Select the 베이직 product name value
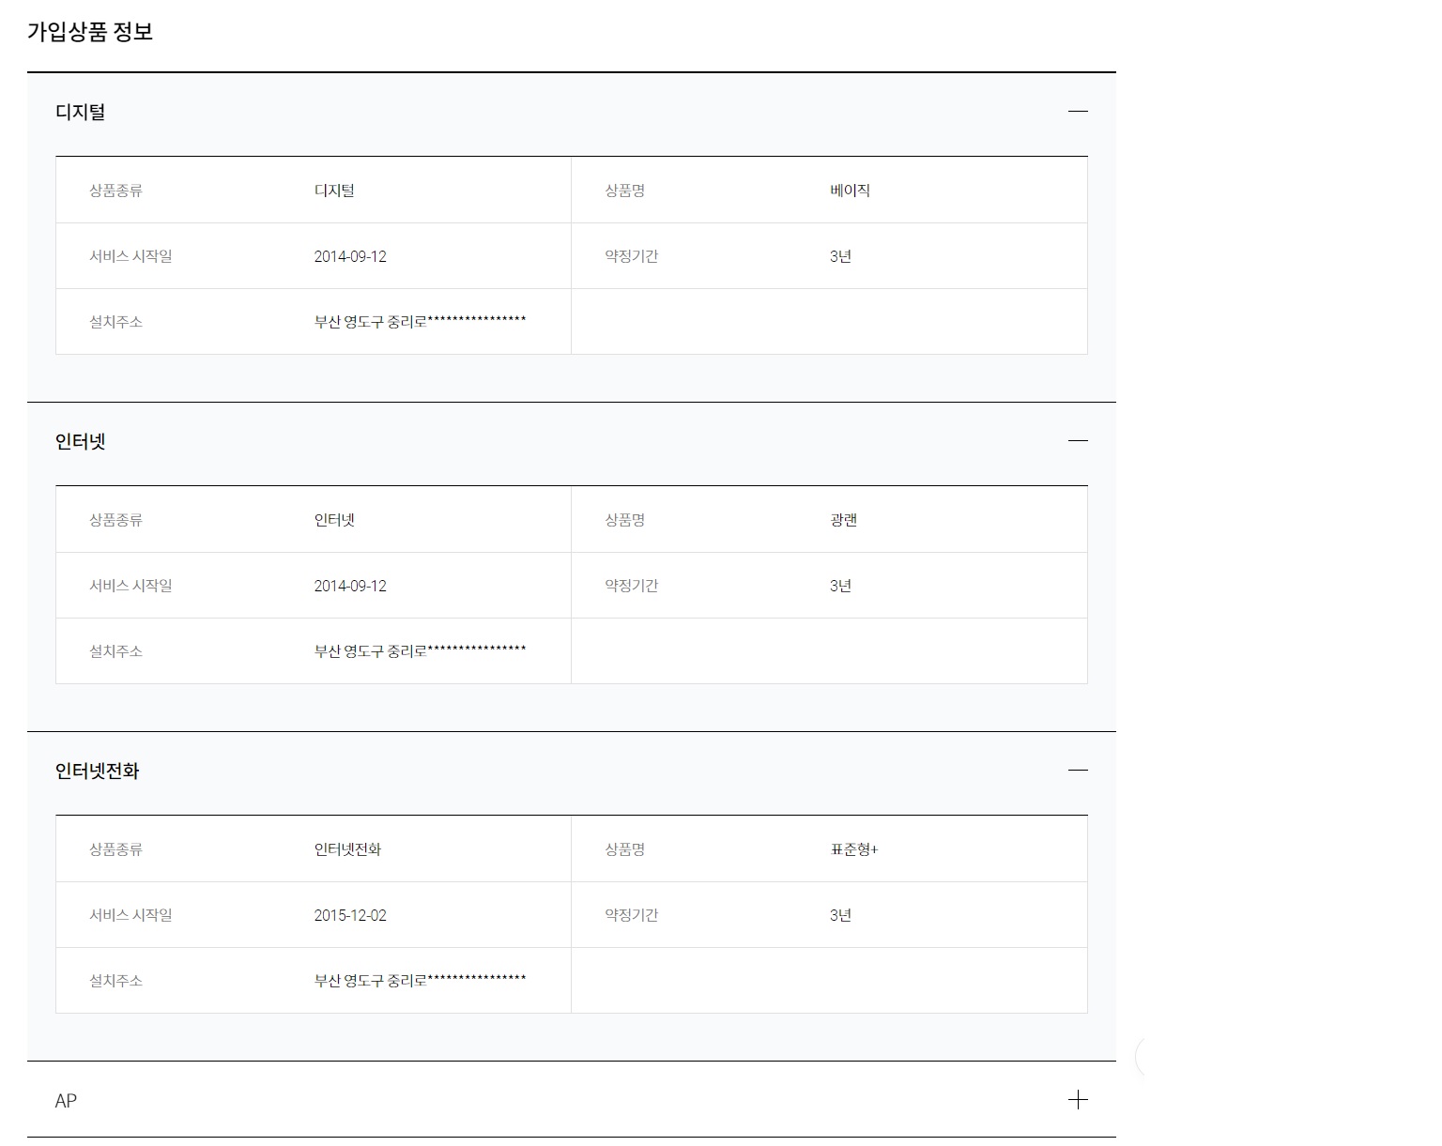The width and height of the screenshot is (1442, 1146). pyautogui.click(x=850, y=191)
